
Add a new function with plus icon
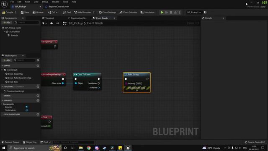tap(38, 87)
